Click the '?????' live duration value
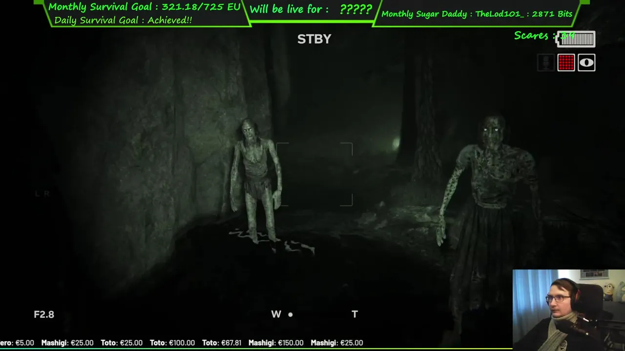The image size is (625, 351). [x=356, y=9]
